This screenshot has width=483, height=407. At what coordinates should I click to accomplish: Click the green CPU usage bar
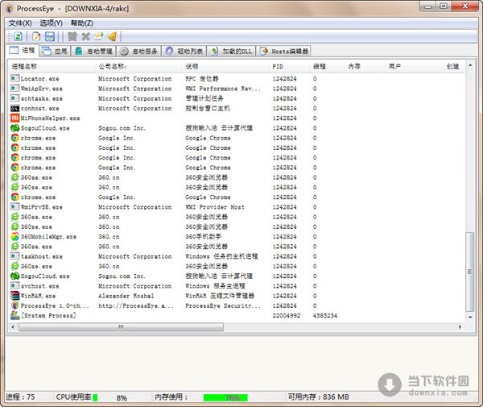pyautogui.click(x=95, y=397)
